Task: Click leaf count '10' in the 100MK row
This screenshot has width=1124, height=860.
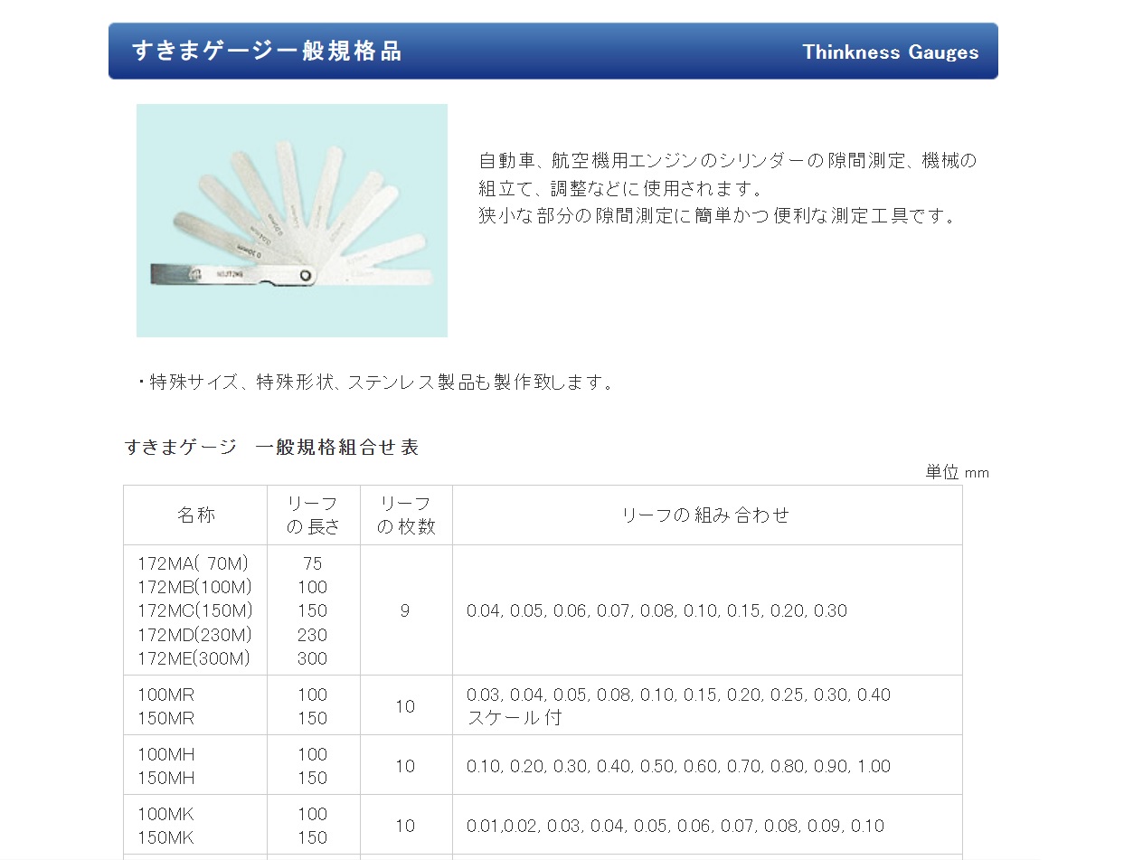Action: tap(405, 826)
